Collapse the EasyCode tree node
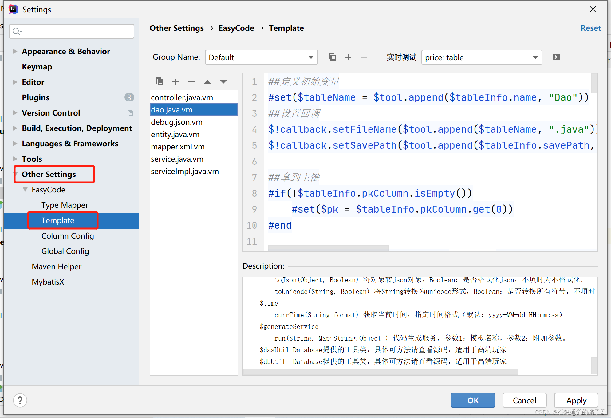 pos(25,189)
